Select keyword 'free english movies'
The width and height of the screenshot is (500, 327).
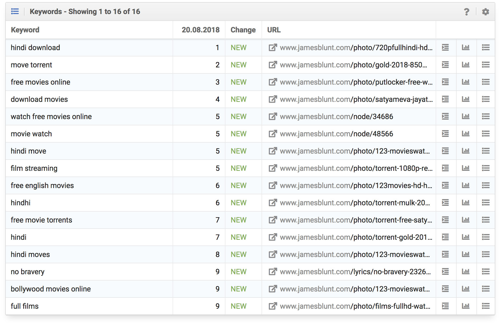point(42,185)
